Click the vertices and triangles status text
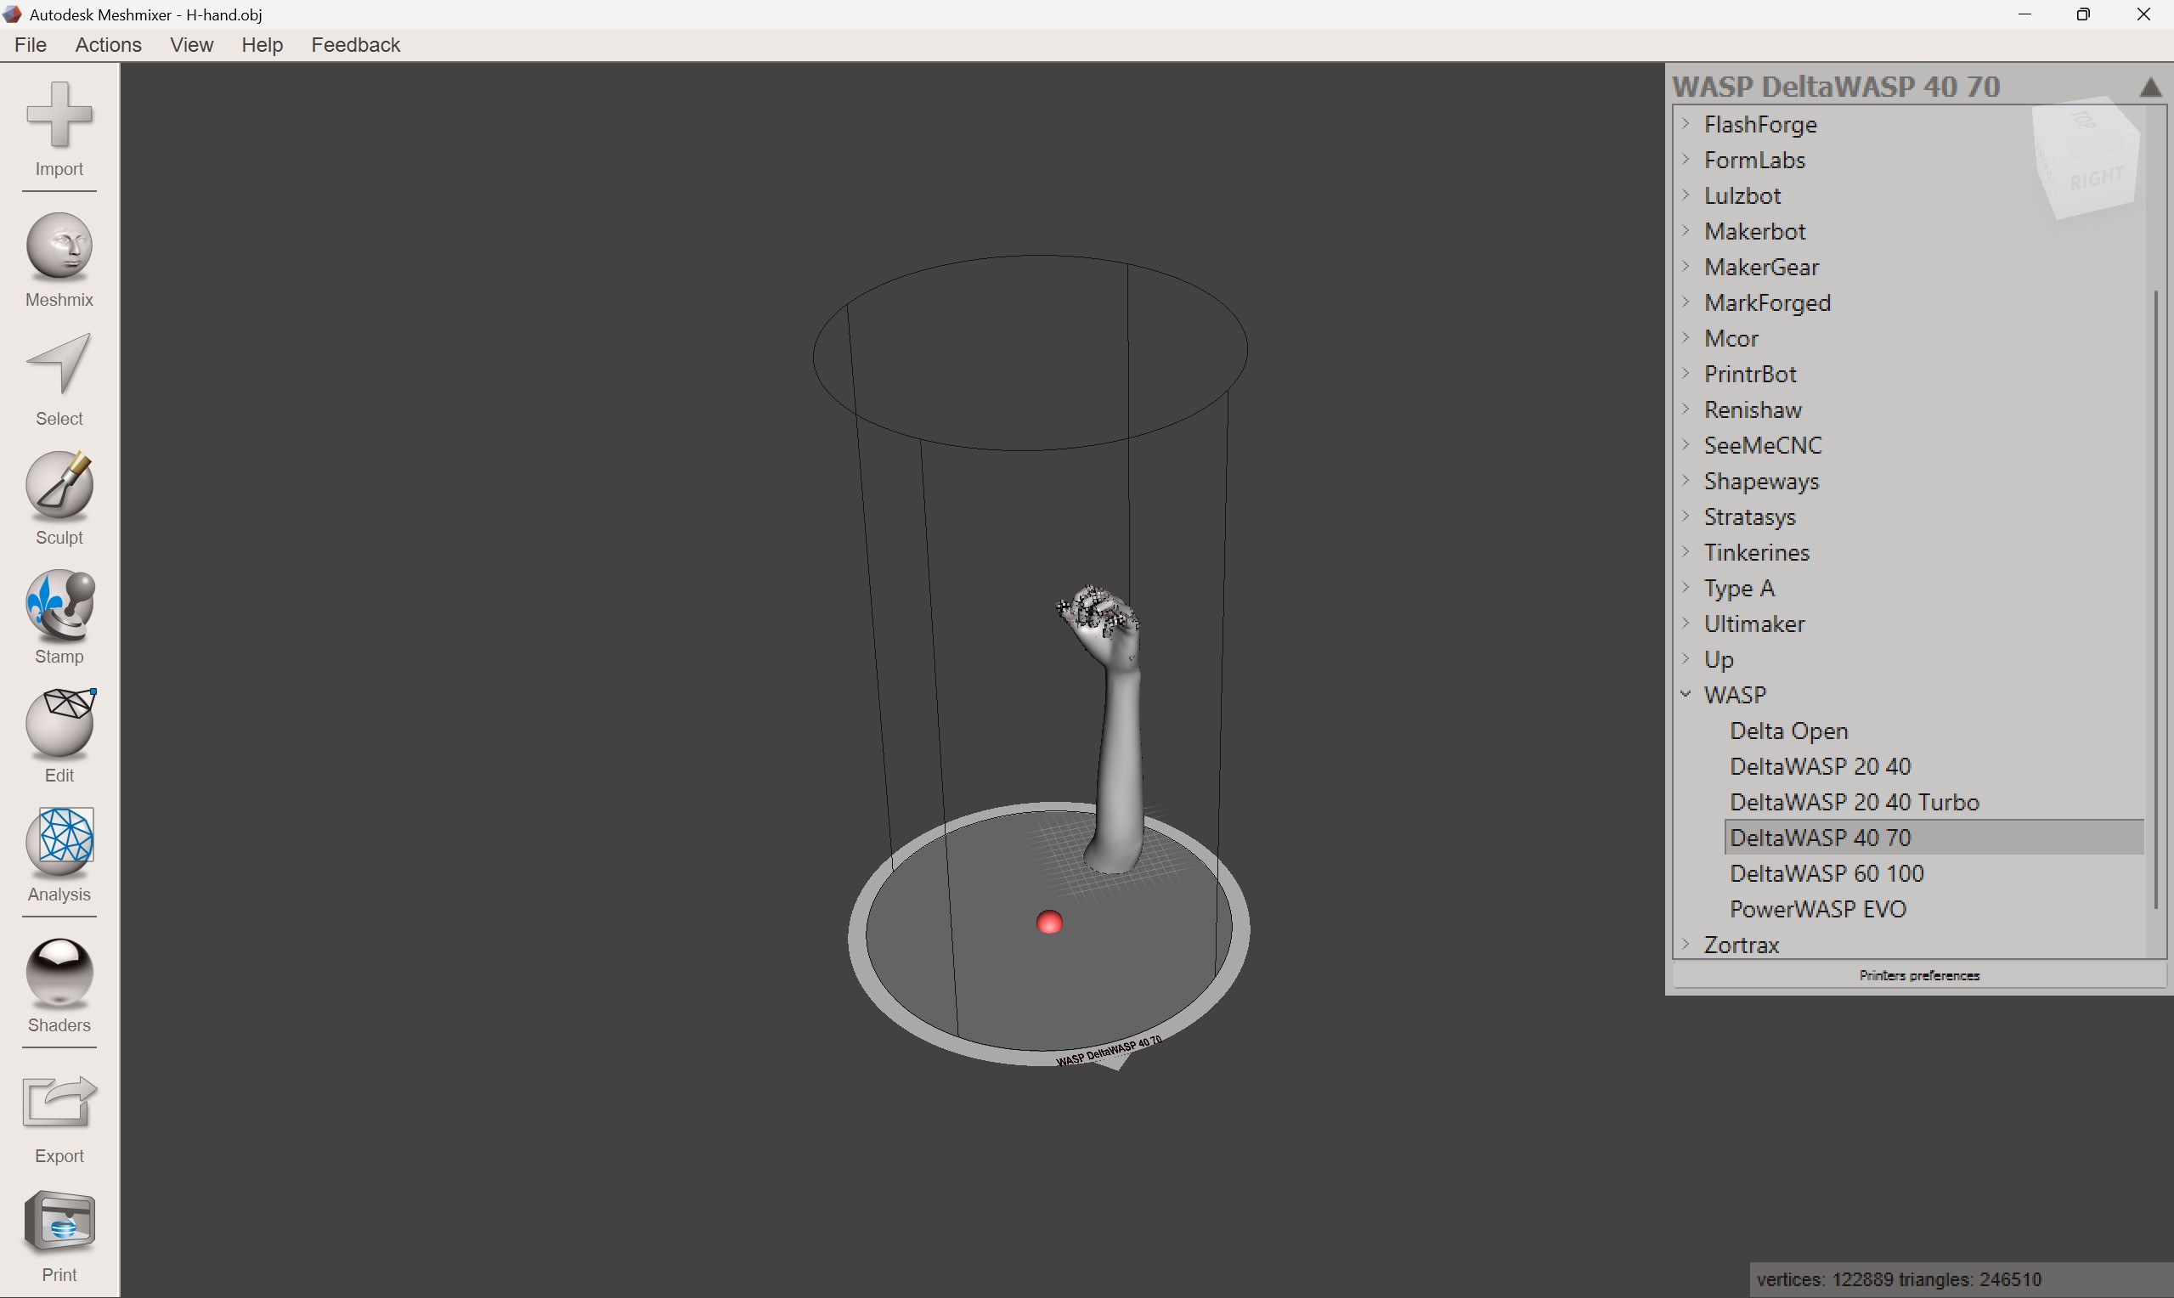 pos(1899,1278)
